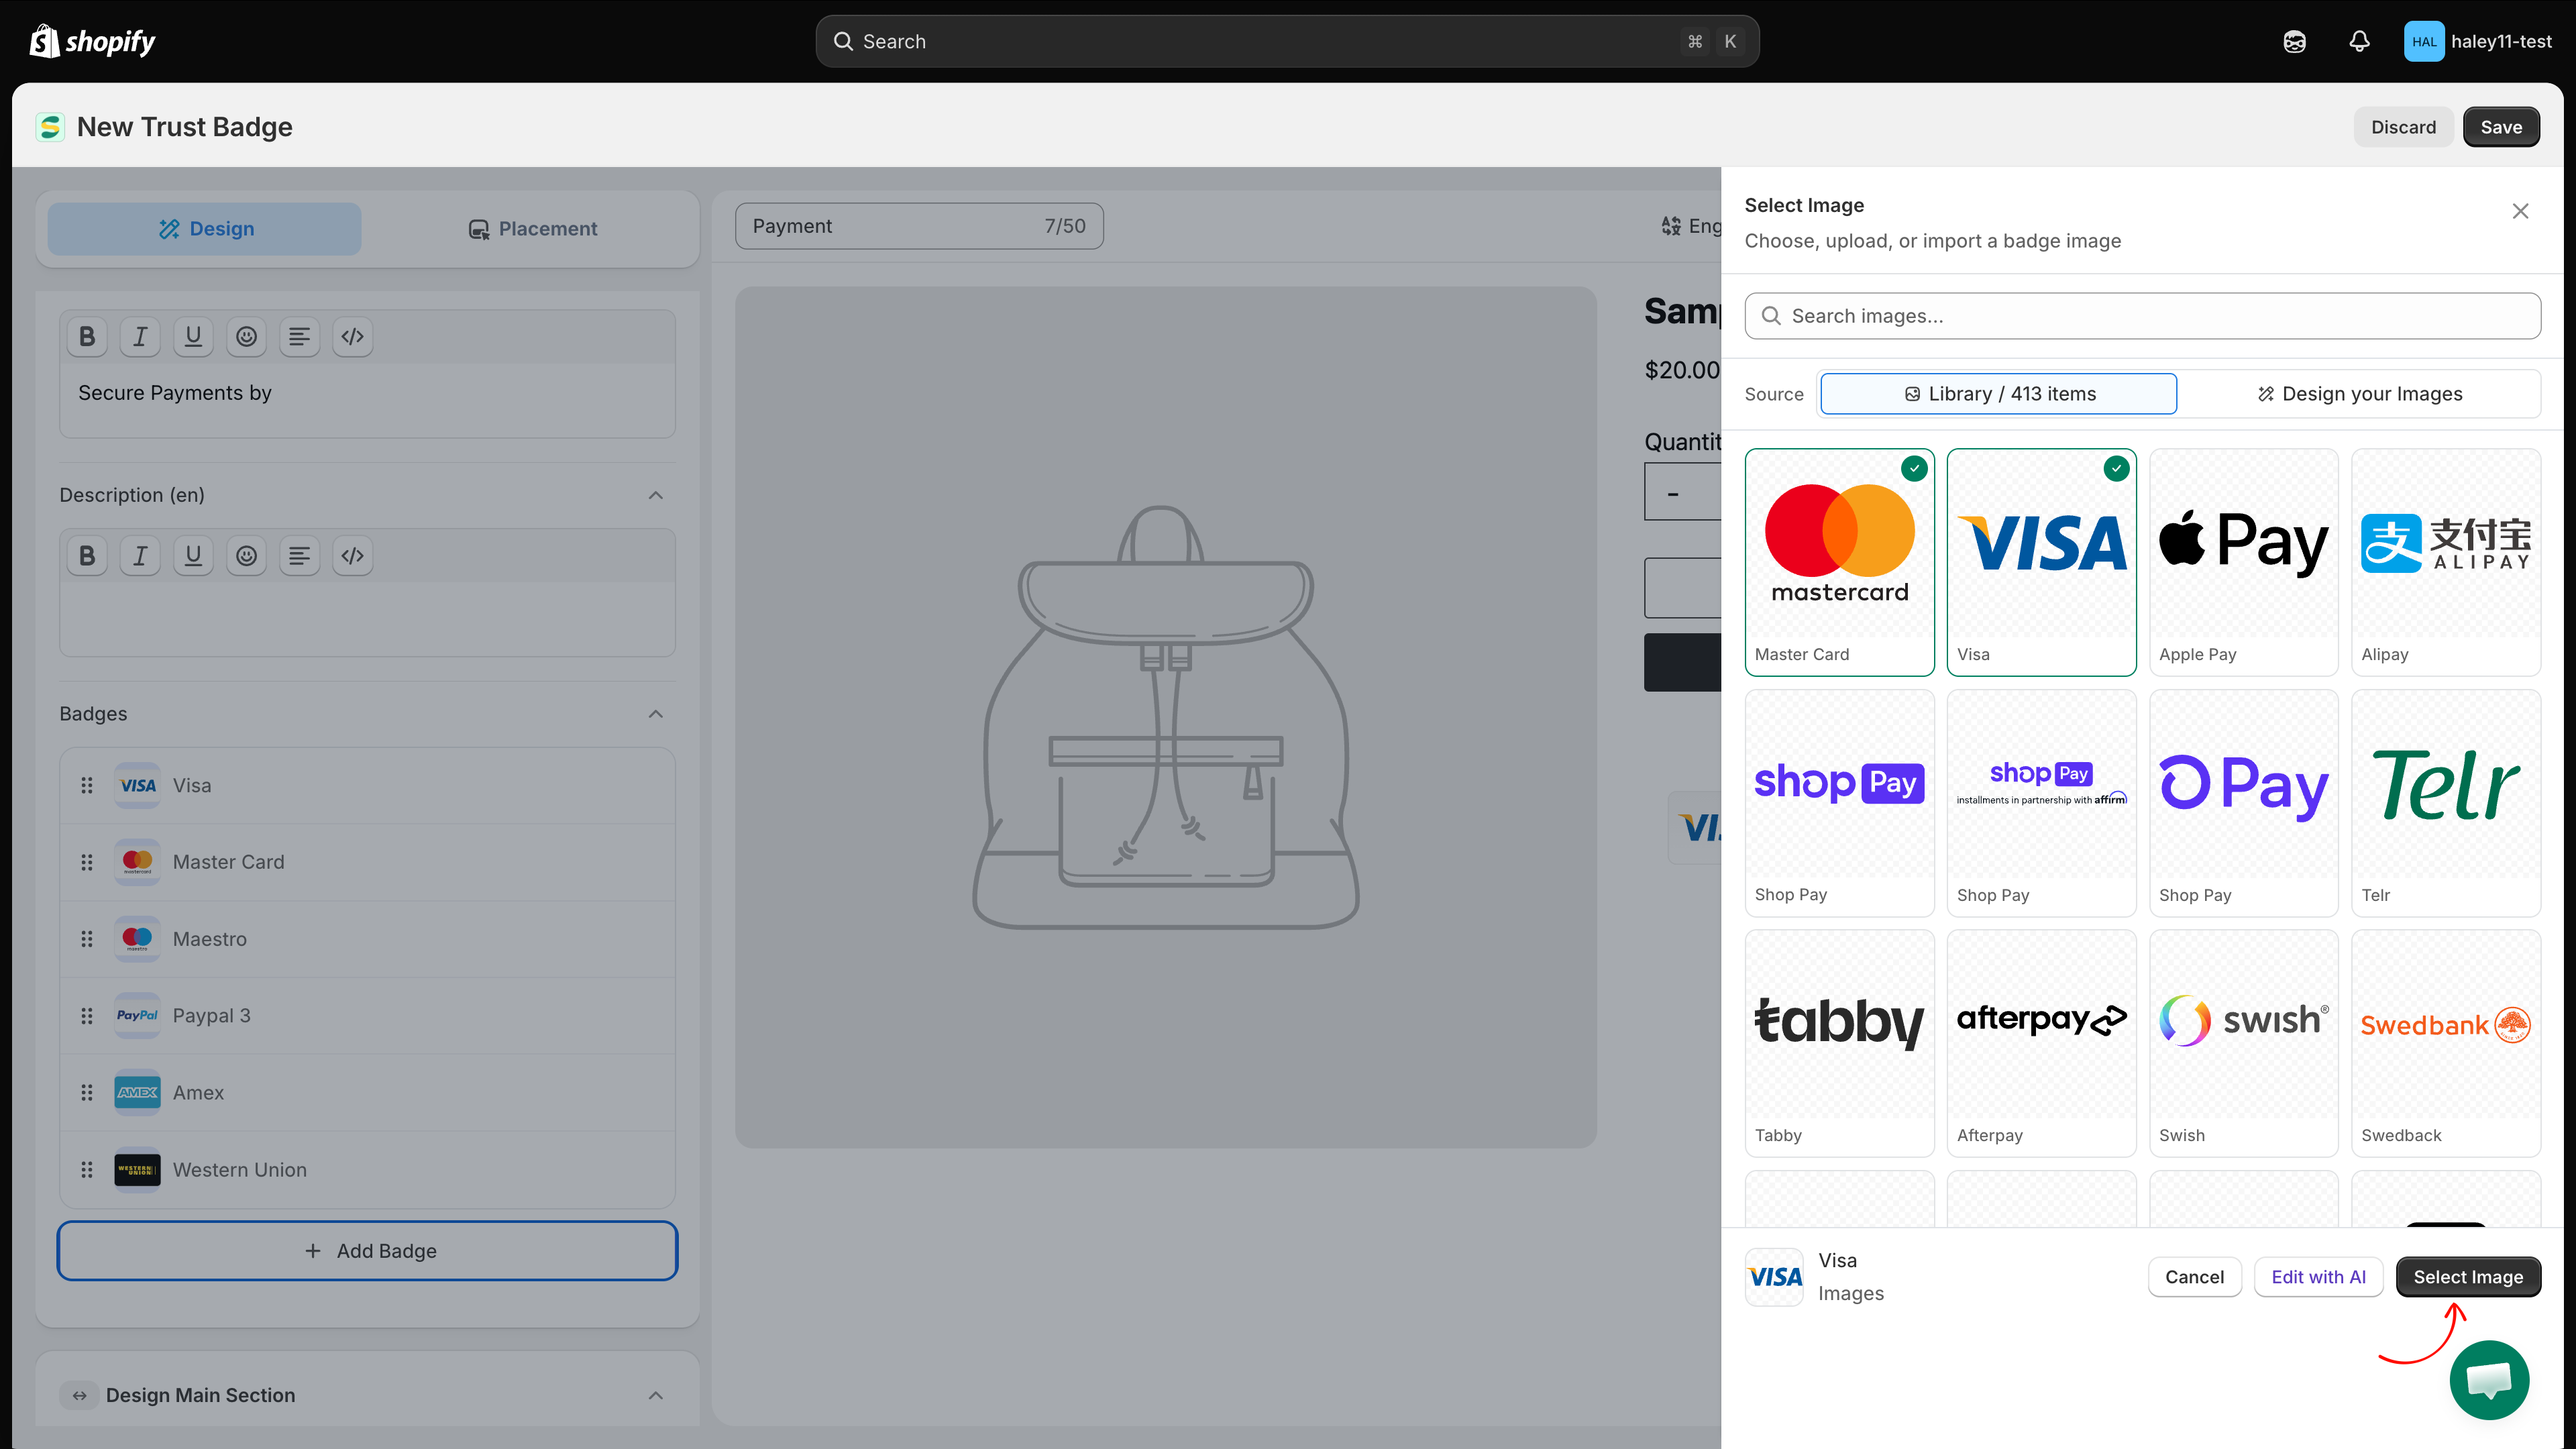Viewport: 2576px width, 1449px height.
Task: Toggle underline in the Description editor
Action: (193, 556)
